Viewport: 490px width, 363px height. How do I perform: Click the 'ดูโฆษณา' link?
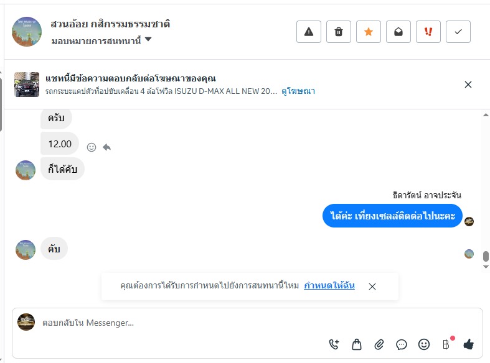click(x=298, y=91)
